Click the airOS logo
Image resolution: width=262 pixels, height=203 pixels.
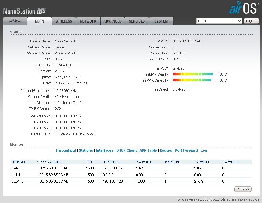point(244,8)
